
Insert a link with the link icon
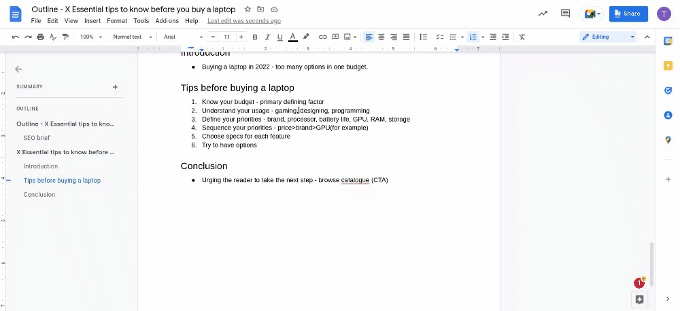(x=322, y=37)
